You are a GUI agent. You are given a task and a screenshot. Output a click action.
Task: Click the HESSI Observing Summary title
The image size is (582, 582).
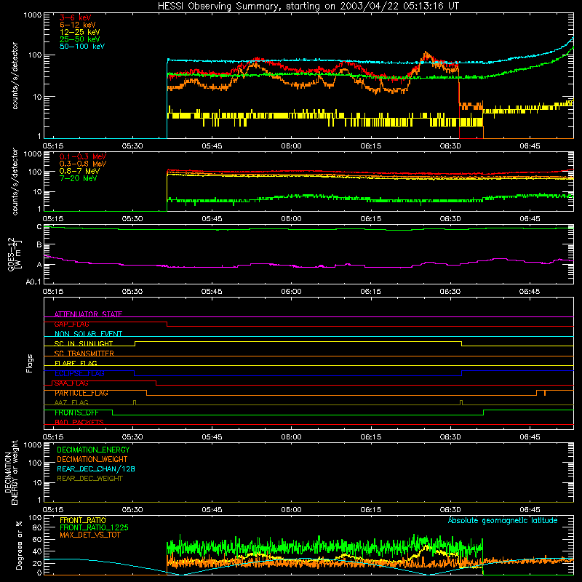[x=308, y=7]
